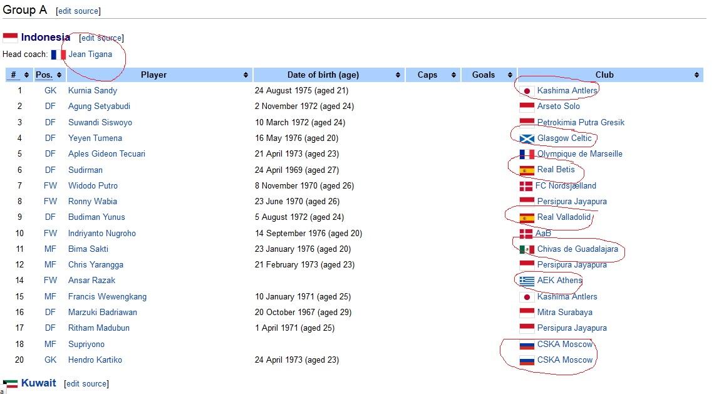Open Jean Tigana head coach link
Viewport: 714px width, 394px height.
(x=90, y=54)
